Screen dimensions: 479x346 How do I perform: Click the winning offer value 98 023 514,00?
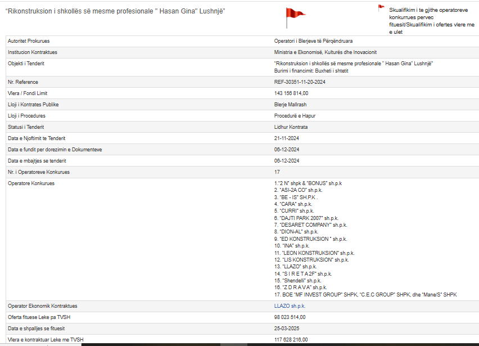(290, 317)
